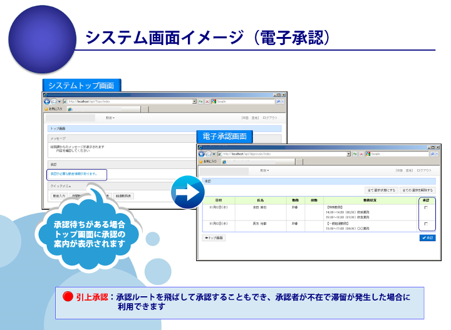Click the IE logo in the Approvals window title bar
The height and width of the screenshot is (330, 451).
tap(200, 147)
